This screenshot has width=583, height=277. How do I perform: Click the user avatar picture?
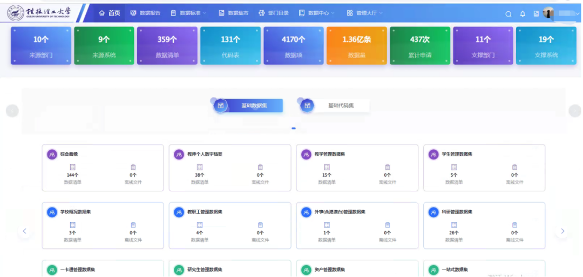coord(549,13)
